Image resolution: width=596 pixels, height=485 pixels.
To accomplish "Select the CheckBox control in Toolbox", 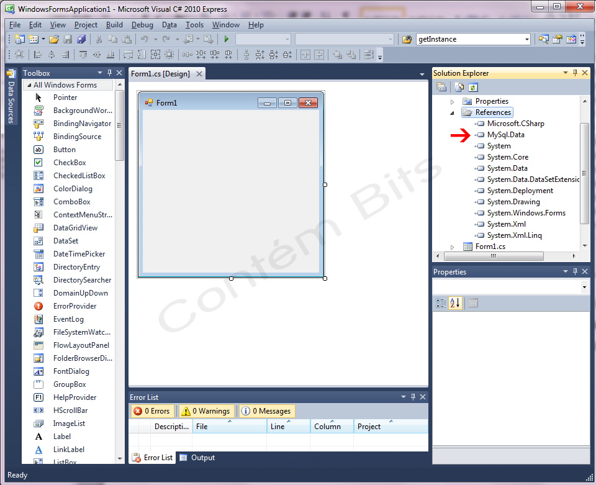I will click(69, 163).
